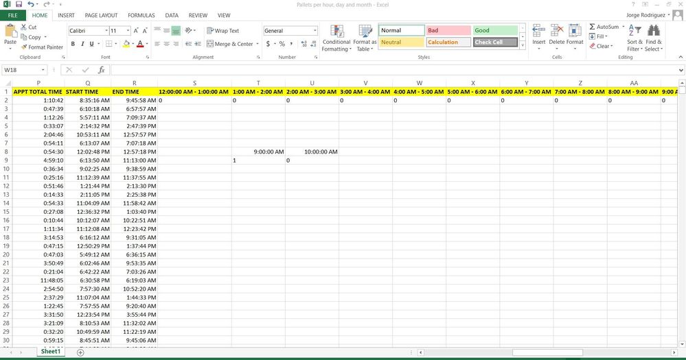Apply the Bad cell style
This screenshot has height=360, width=686.
click(448, 30)
